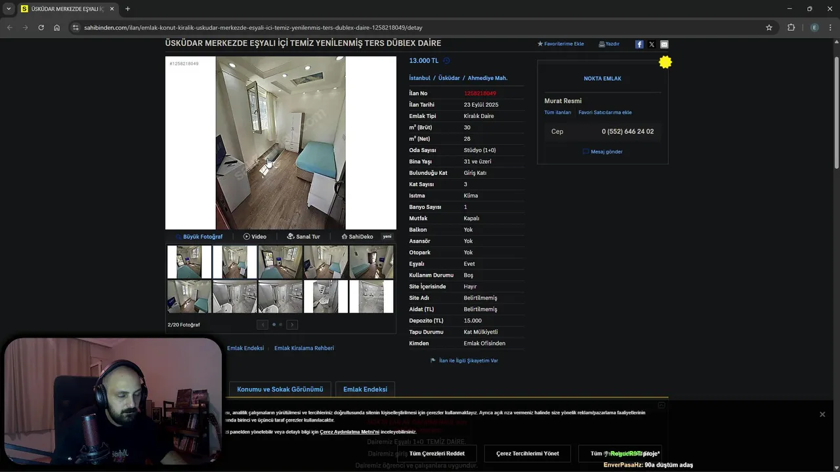Click the phone number 0 (552) 646 24 02
Viewport: 840px width, 472px height.
point(627,132)
